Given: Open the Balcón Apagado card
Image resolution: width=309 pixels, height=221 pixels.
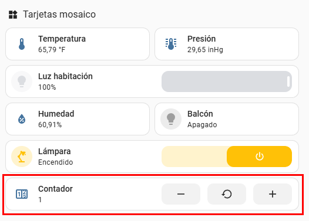Looking at the screenshot, I should (x=227, y=119).
